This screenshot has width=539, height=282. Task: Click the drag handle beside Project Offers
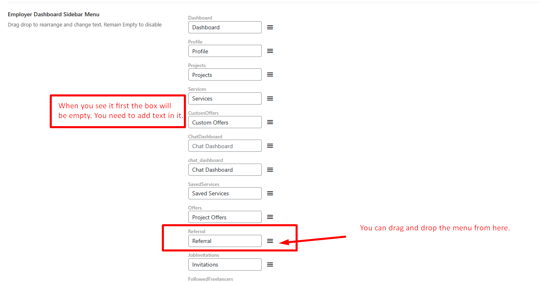click(x=270, y=217)
